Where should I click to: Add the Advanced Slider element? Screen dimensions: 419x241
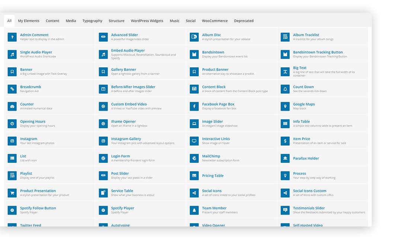[x=124, y=35]
